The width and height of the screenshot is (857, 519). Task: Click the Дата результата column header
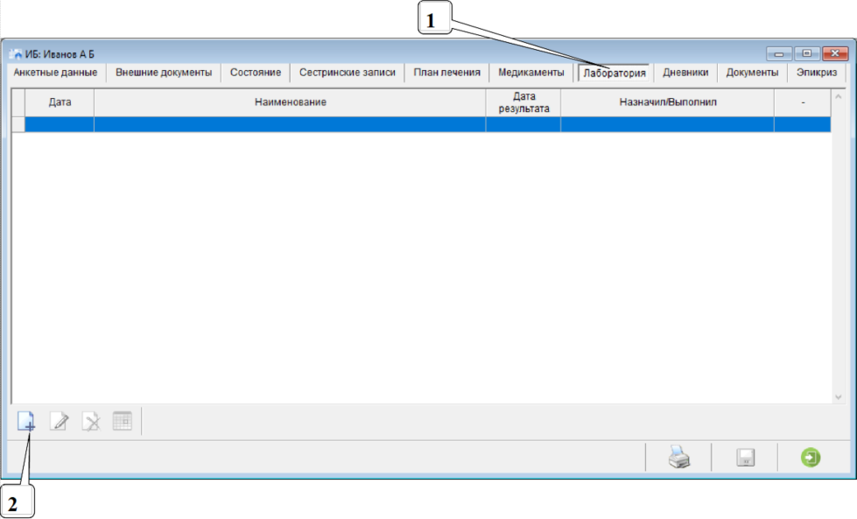pos(523,102)
